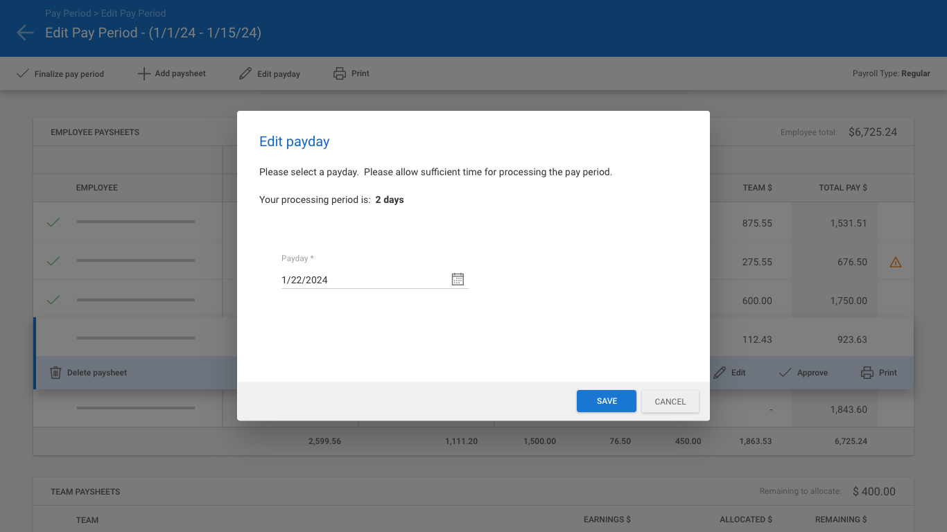Click the green checkmark on the 1,750.00 row

click(x=53, y=300)
